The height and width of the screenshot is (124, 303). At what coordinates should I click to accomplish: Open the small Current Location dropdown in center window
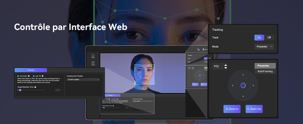point(142,101)
